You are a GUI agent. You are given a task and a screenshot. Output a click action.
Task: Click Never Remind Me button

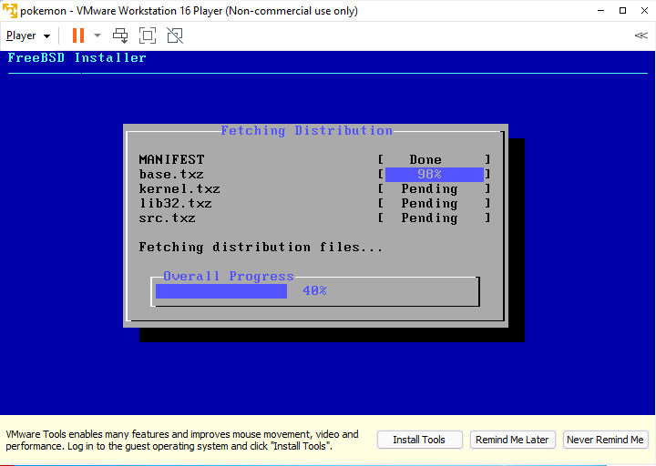[x=605, y=440]
